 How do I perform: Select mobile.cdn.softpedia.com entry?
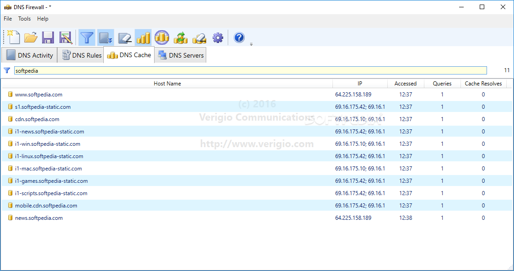click(257, 206)
